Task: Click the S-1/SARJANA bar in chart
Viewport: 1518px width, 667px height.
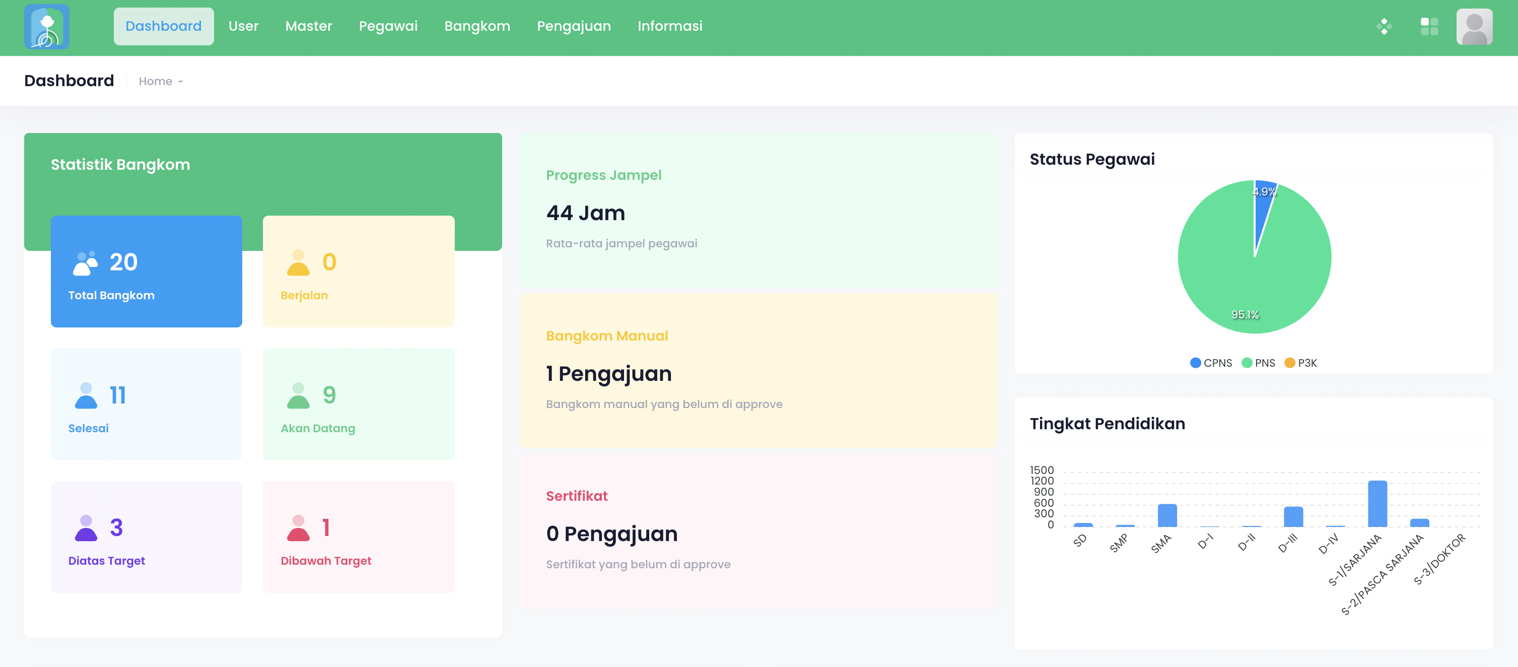Action: [1377, 504]
